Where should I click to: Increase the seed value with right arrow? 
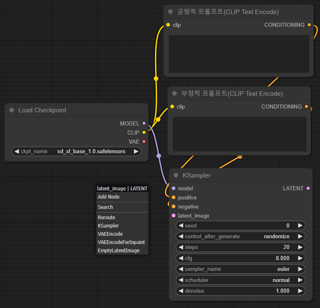pos(300,226)
